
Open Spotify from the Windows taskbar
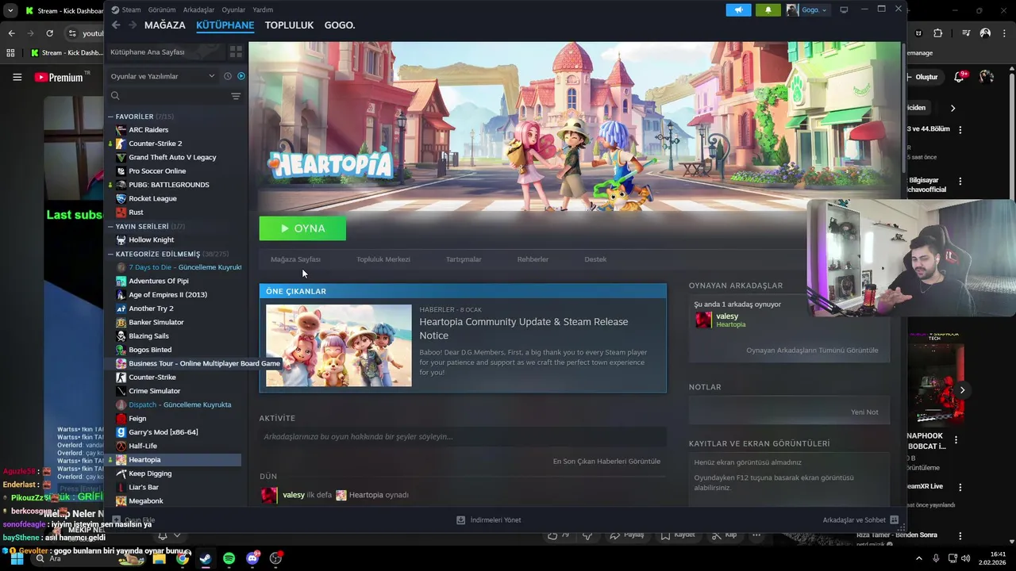coord(229,558)
